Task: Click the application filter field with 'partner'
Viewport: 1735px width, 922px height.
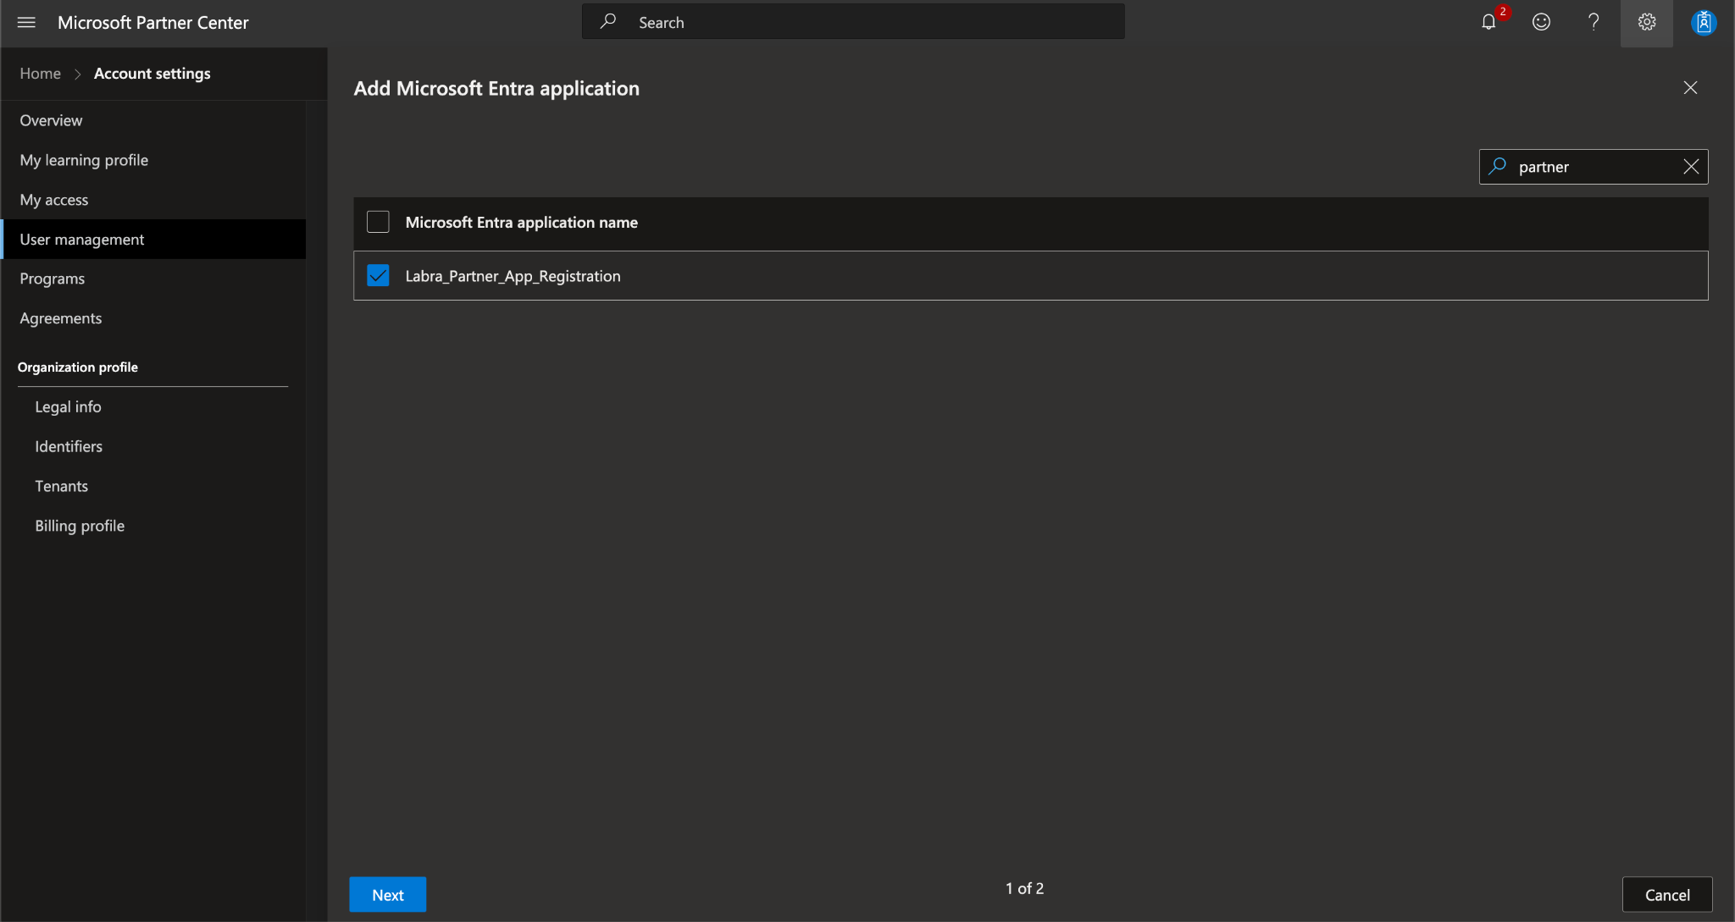Action: coord(1594,167)
